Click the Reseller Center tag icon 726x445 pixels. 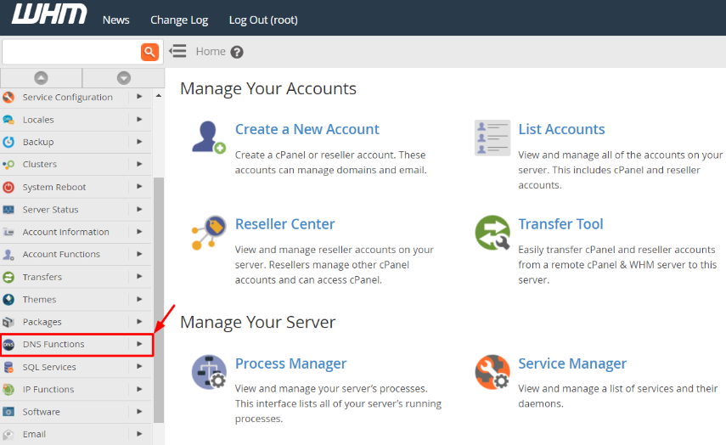pyautogui.click(x=208, y=232)
